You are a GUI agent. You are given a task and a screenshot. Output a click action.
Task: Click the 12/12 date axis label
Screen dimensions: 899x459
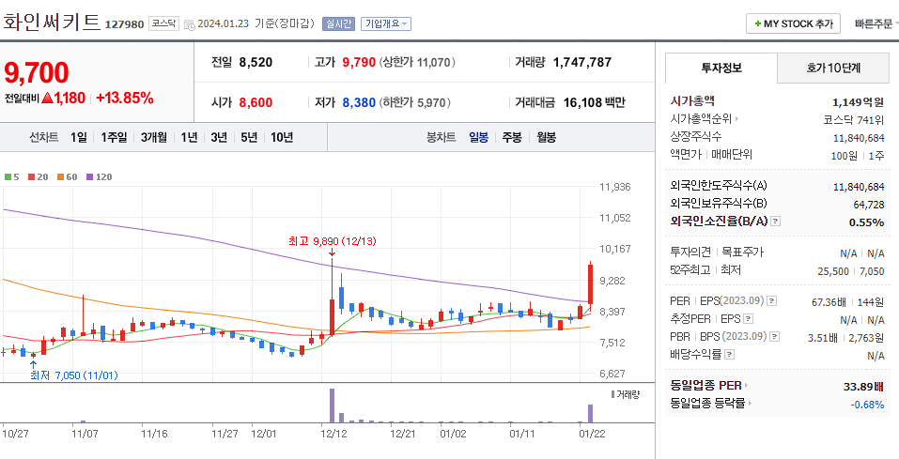coord(333,434)
